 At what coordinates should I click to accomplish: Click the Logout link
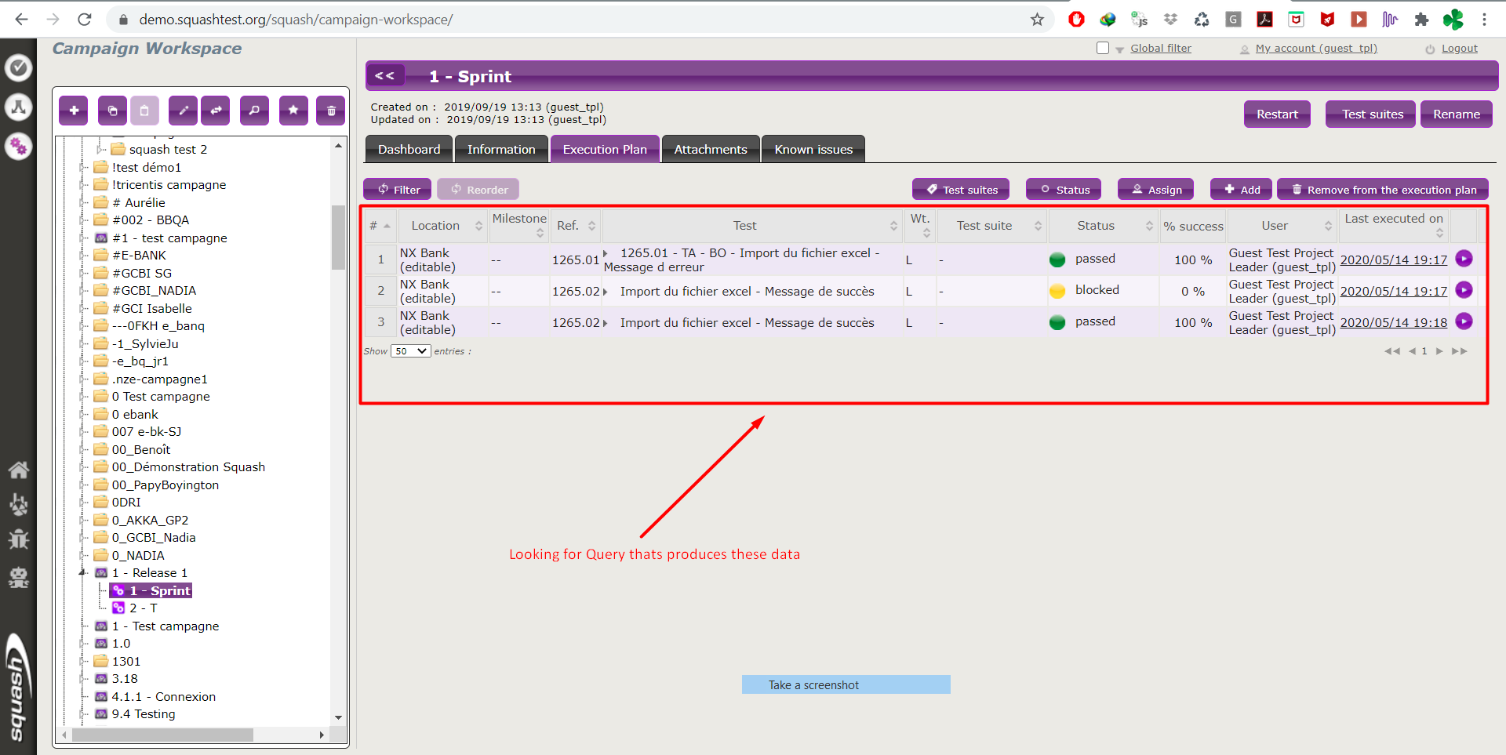pyautogui.click(x=1459, y=49)
